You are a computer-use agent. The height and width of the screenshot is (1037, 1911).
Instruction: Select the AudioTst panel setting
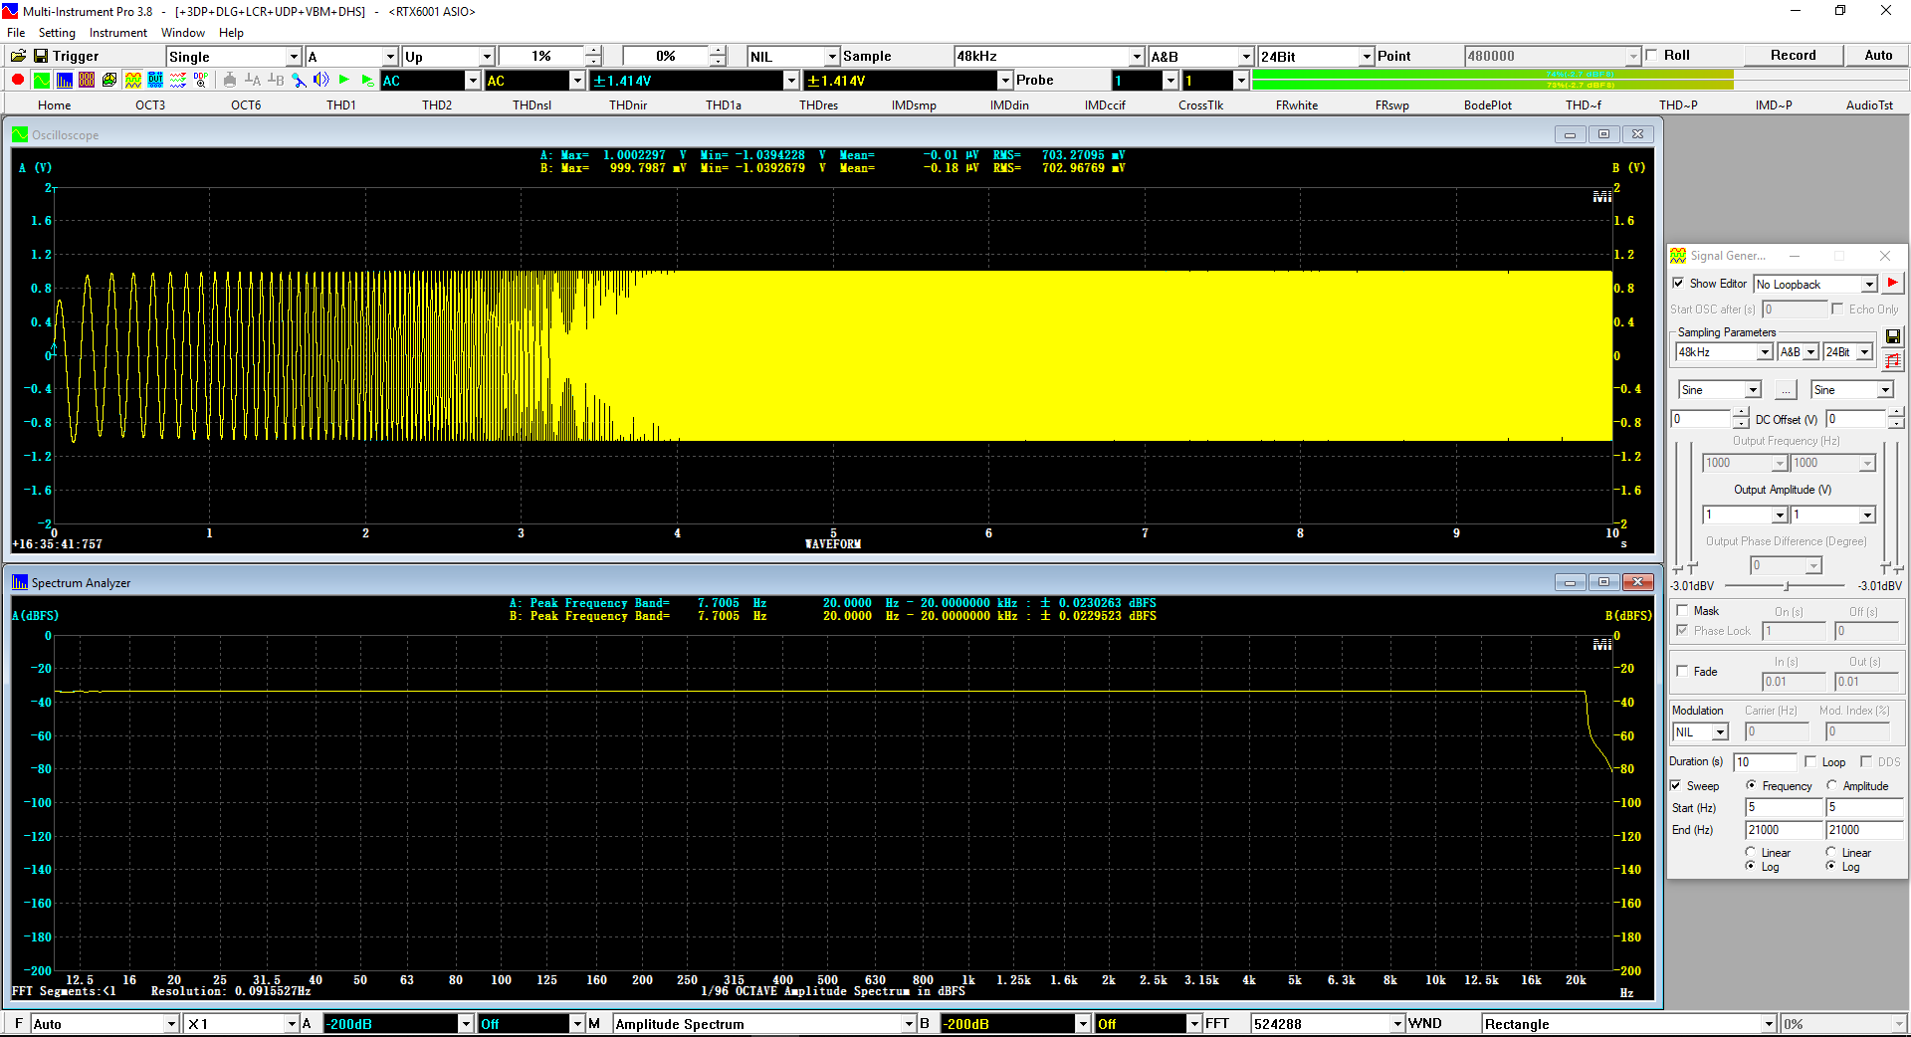1869,104
